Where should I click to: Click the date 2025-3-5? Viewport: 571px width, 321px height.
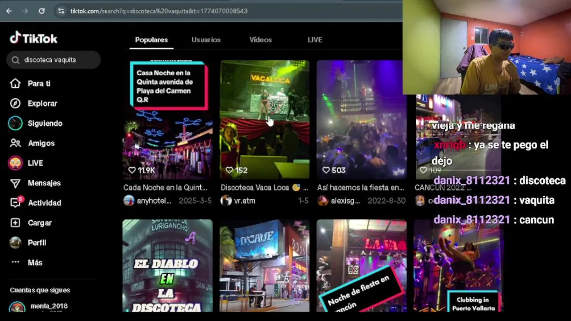[195, 201]
